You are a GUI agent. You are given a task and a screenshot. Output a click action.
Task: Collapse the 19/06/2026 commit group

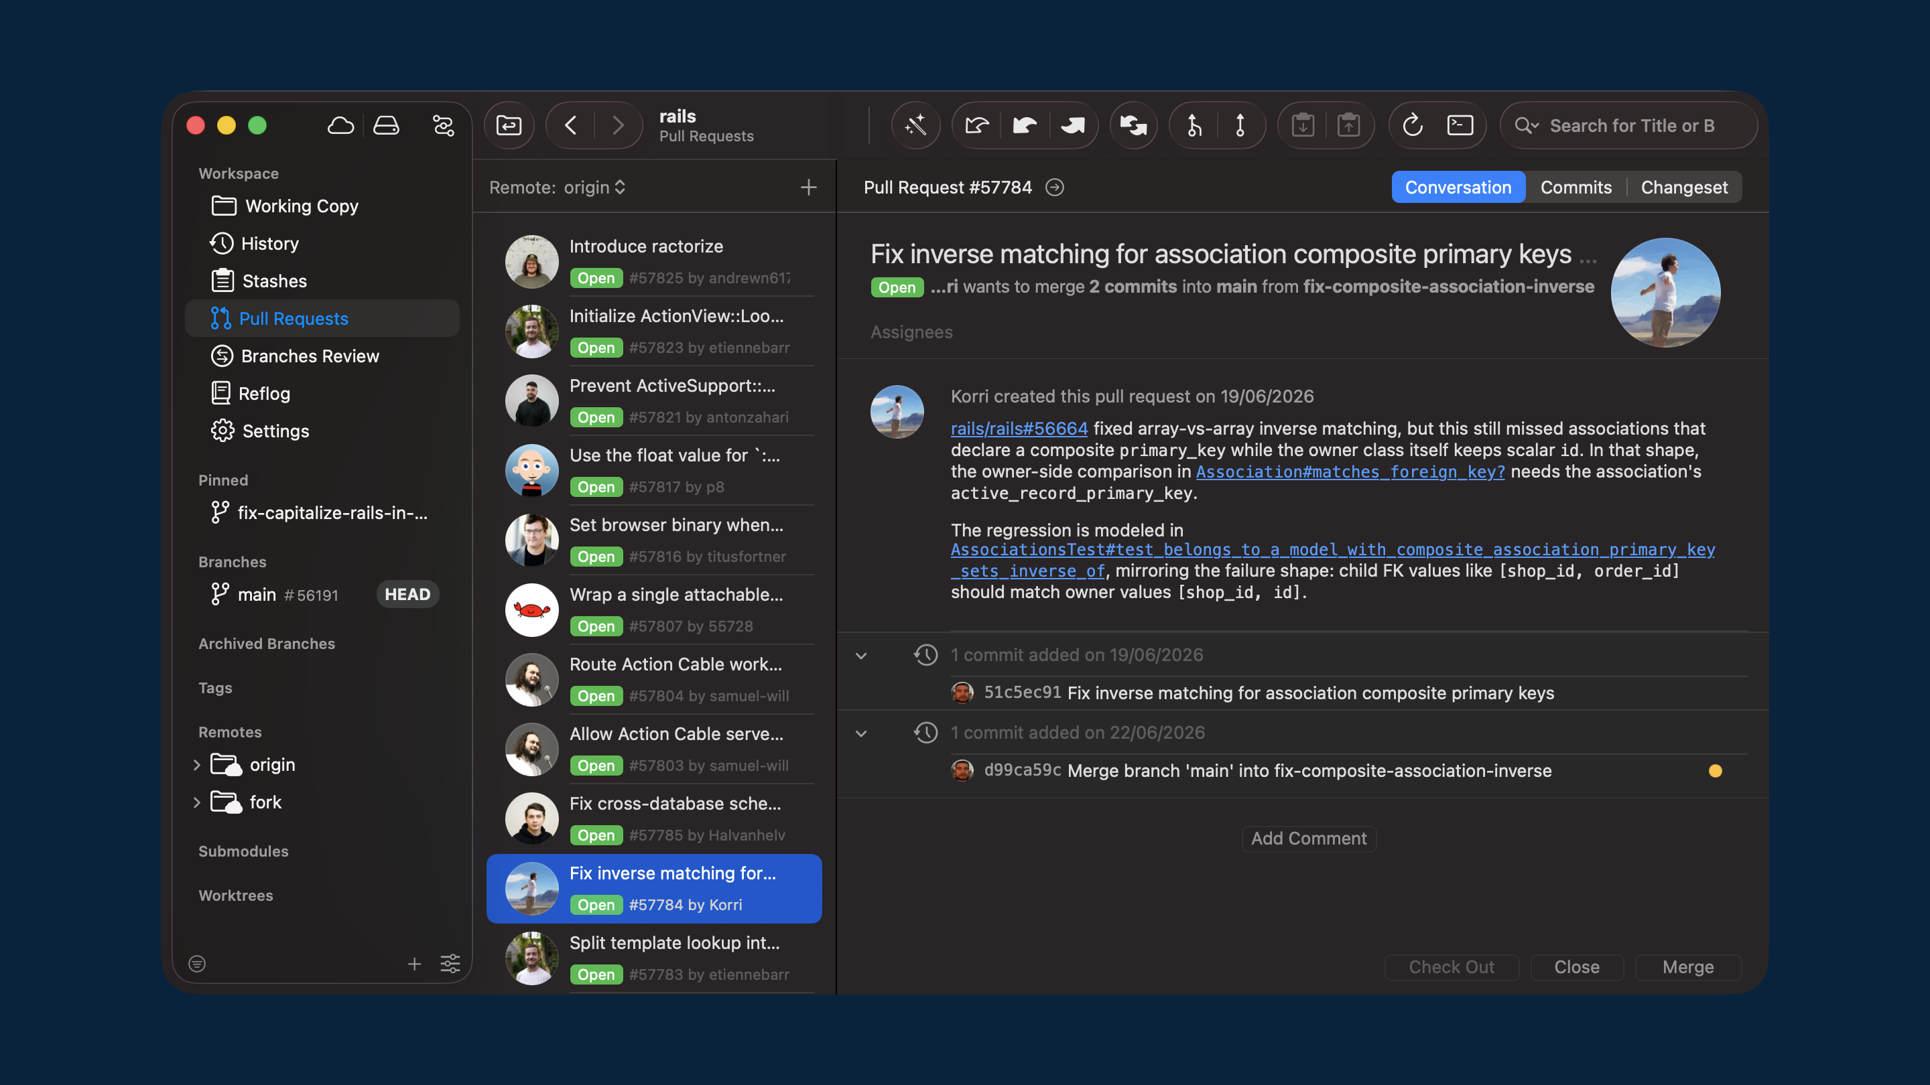tap(861, 656)
